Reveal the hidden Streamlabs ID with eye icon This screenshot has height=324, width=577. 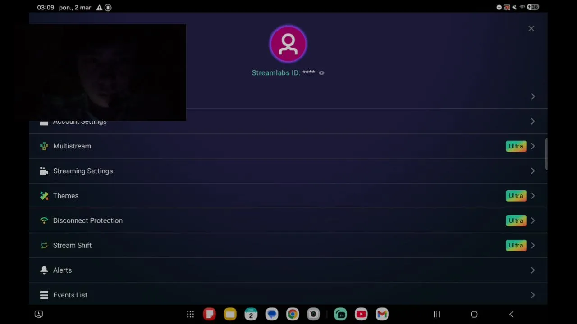[x=321, y=73]
